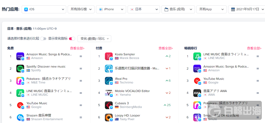Click 查看全部 link for paid chart
Viewport: 265px width, 123px height.
166,48
